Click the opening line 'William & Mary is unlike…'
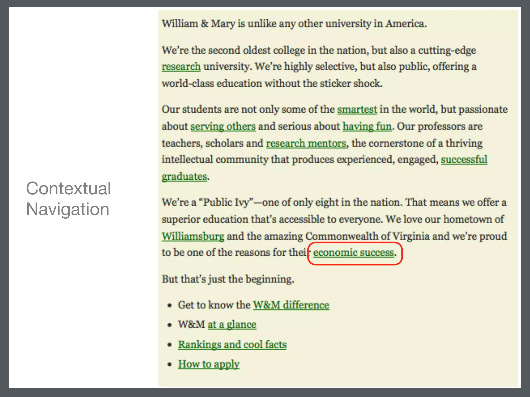Image resolution: width=530 pixels, height=397 pixels. [294, 24]
